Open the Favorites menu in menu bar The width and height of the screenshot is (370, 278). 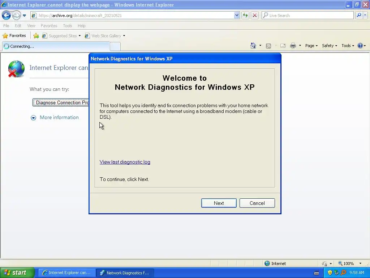click(49, 26)
